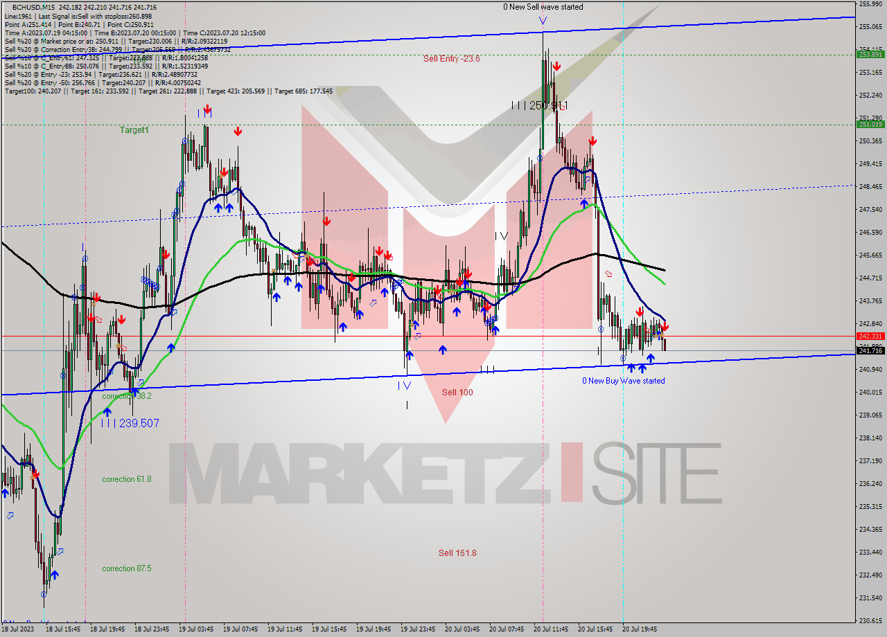The width and height of the screenshot is (887, 637).
Task: Click the dark 241.716 current price tag
Action: (x=870, y=351)
